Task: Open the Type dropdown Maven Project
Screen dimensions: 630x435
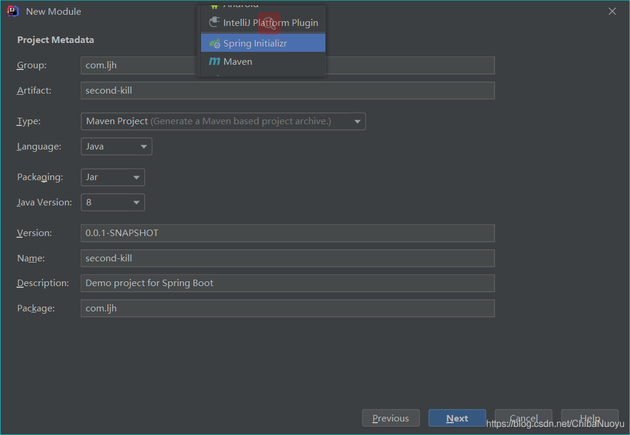Action: coord(223,121)
